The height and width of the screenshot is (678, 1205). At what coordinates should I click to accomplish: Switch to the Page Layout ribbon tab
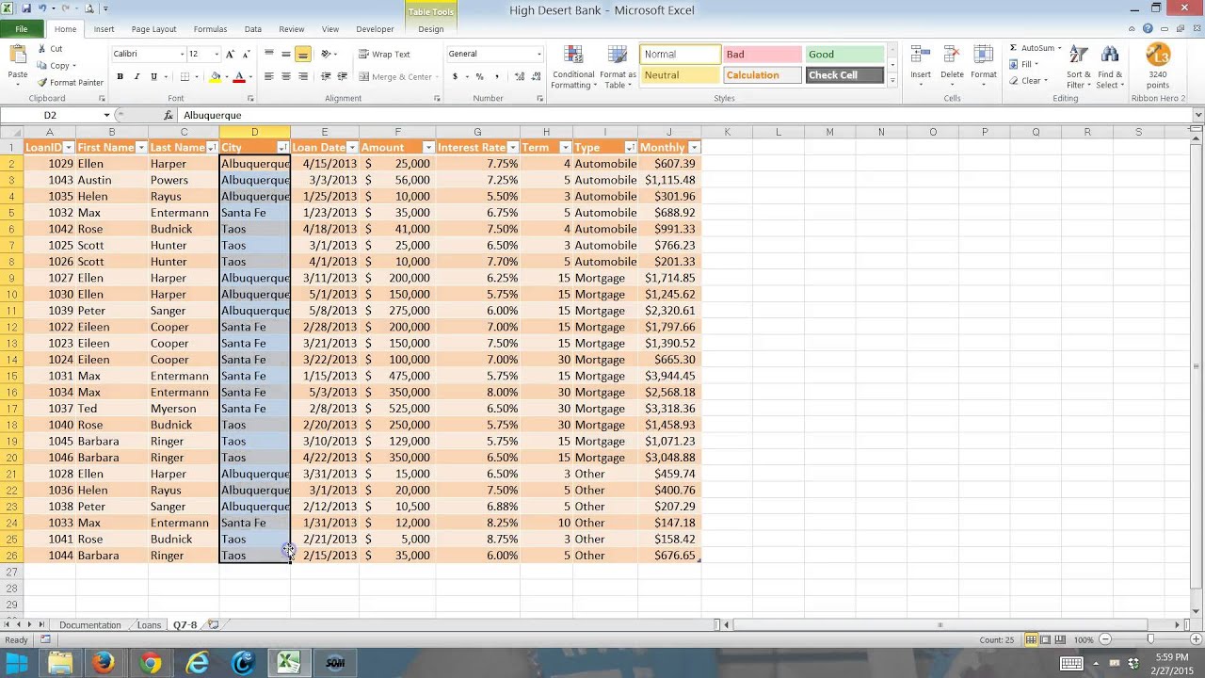coord(153,29)
